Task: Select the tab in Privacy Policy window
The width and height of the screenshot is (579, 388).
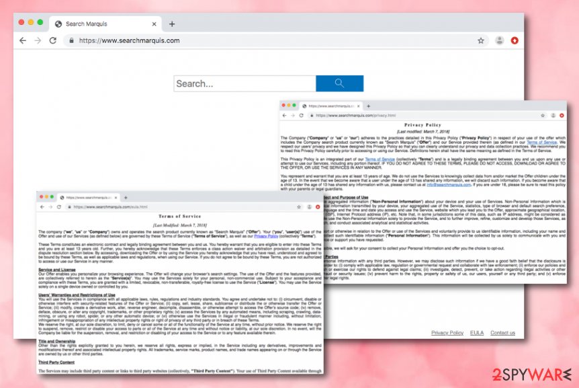Action: [331, 106]
